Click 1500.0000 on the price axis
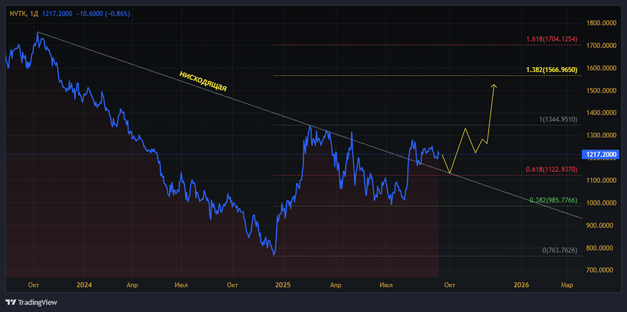Image resolution: width=627 pixels, height=312 pixels. [x=602, y=91]
